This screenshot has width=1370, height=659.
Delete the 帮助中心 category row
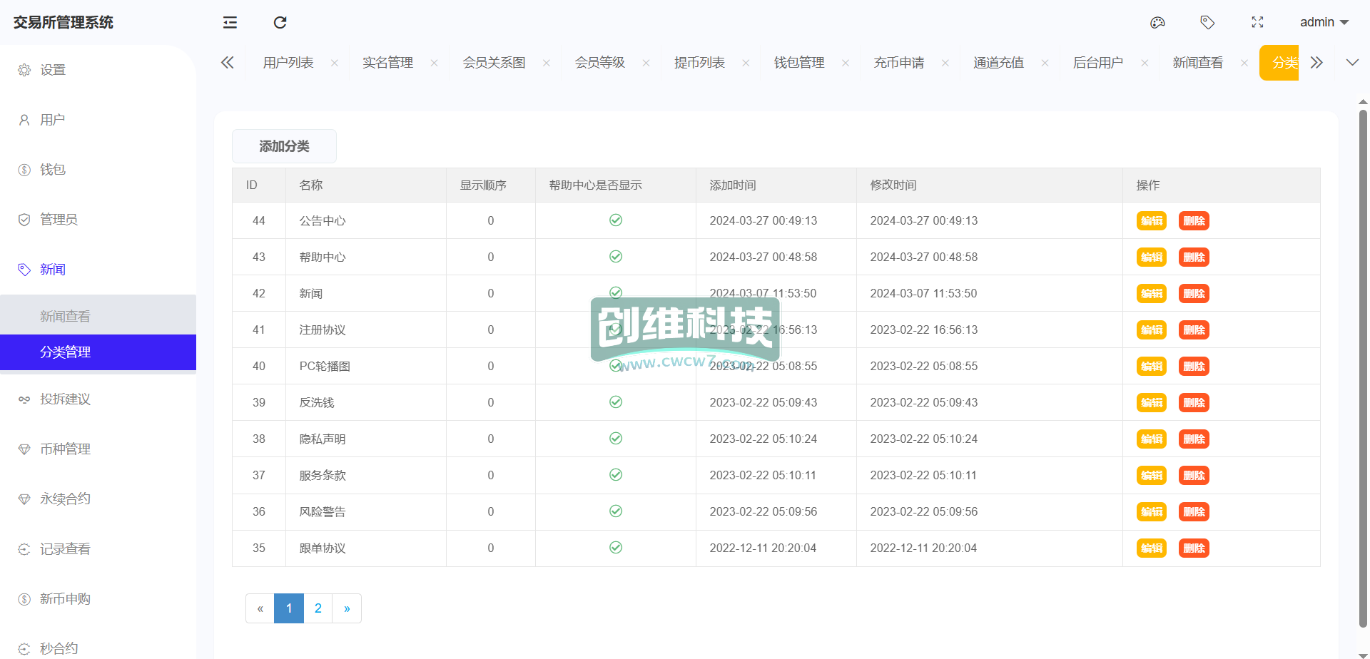[1194, 257]
